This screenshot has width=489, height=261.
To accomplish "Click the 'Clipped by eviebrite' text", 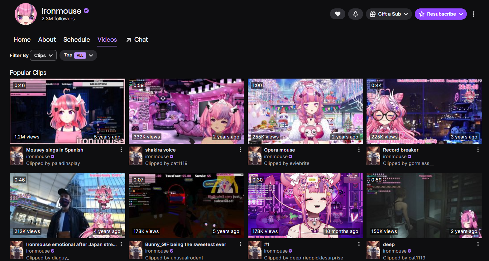I will pyautogui.click(x=287, y=163).
